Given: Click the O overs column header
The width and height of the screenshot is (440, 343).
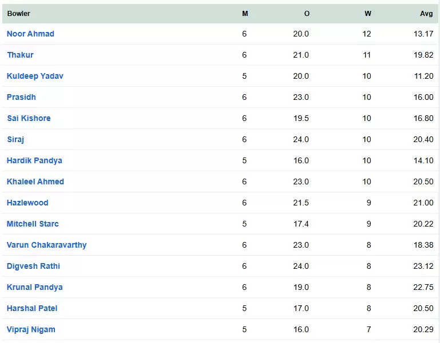Looking at the screenshot, I should point(307,14).
